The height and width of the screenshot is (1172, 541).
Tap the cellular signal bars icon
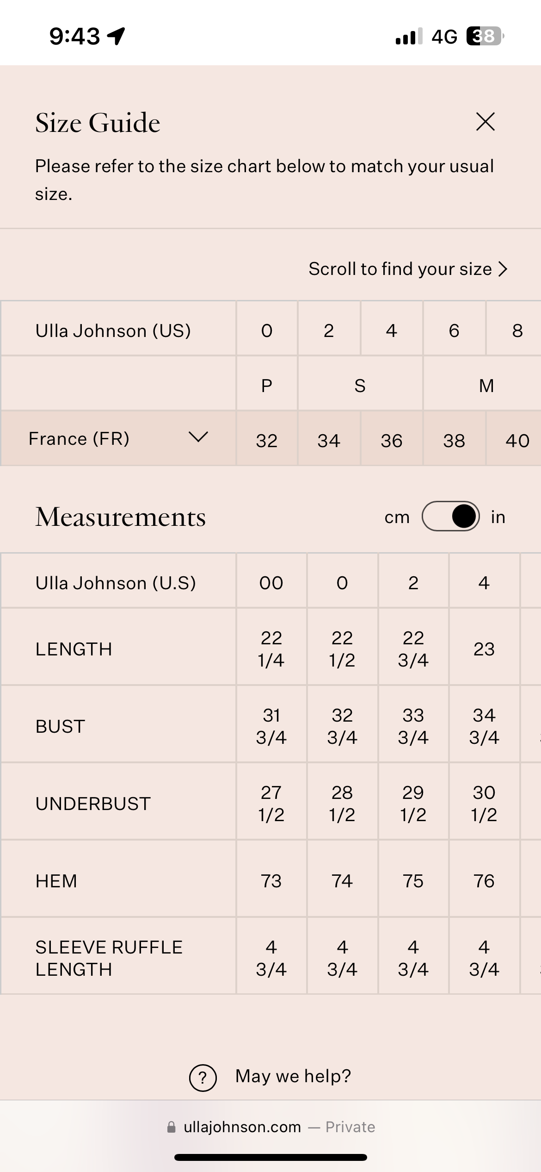coord(409,36)
